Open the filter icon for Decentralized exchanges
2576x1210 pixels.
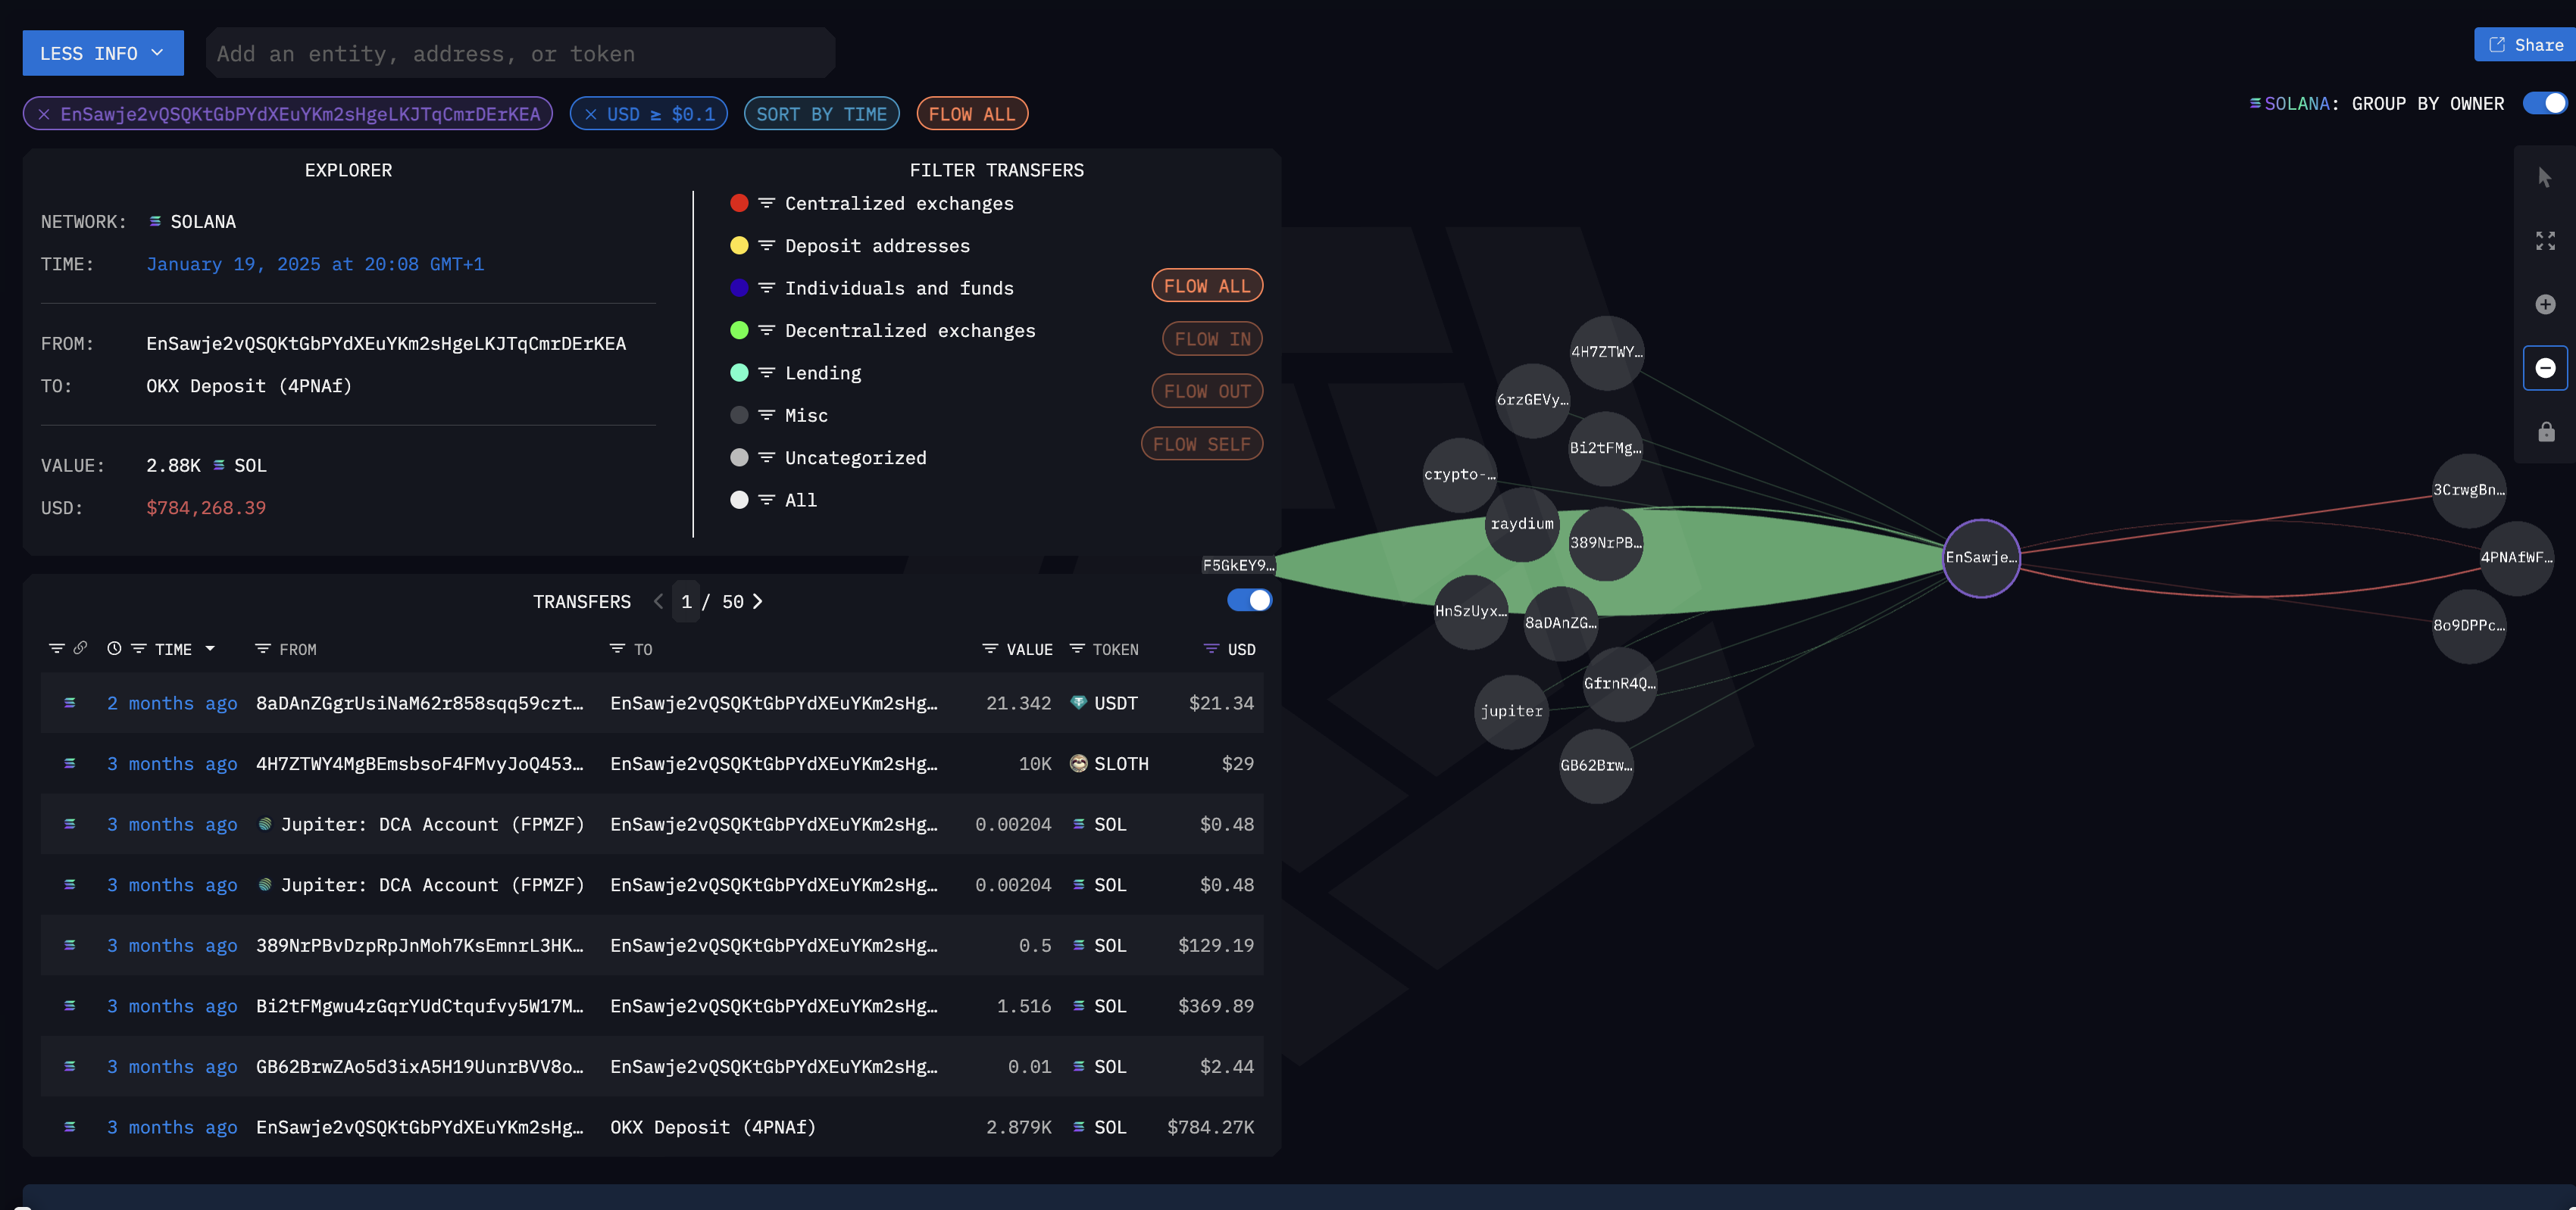coord(766,331)
